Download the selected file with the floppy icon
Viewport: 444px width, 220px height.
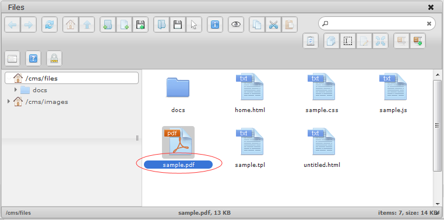tap(178, 25)
